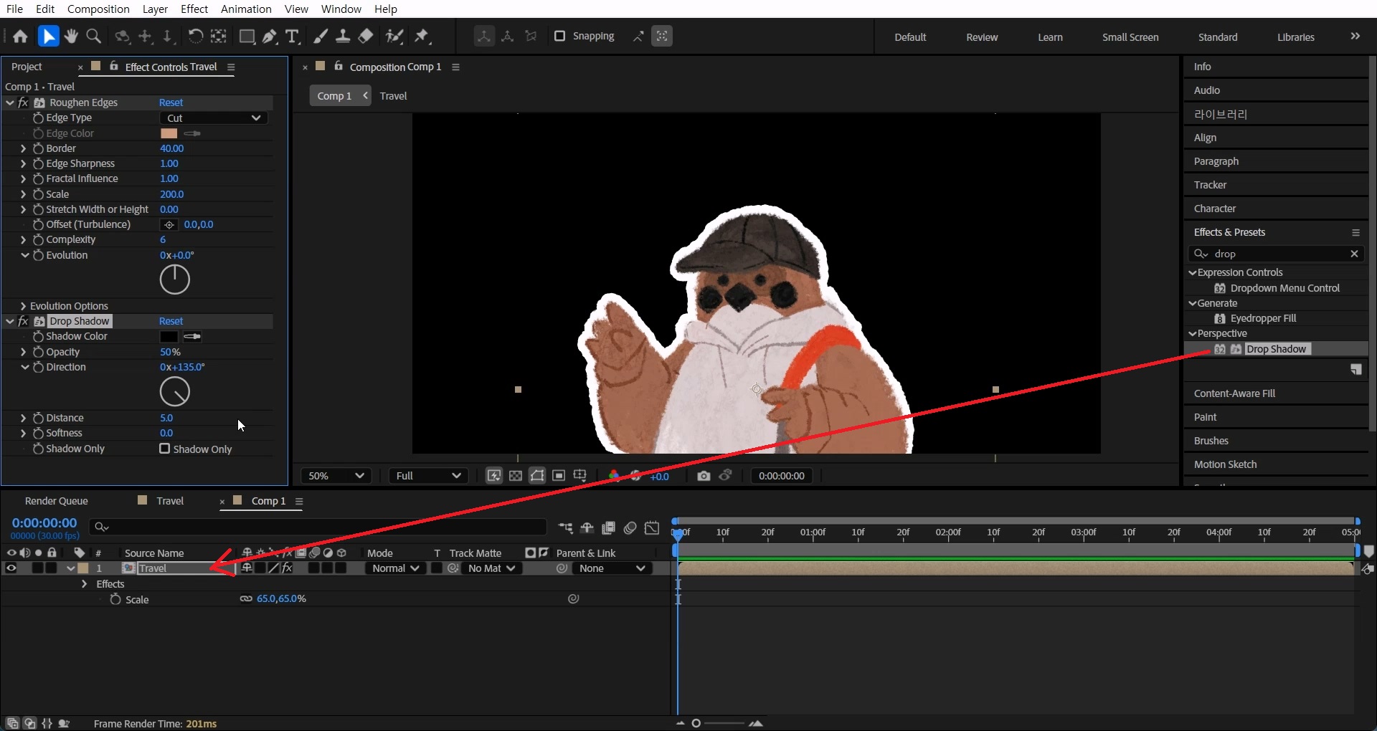Clear the drop search text
The height and width of the screenshot is (731, 1377).
pyautogui.click(x=1354, y=254)
